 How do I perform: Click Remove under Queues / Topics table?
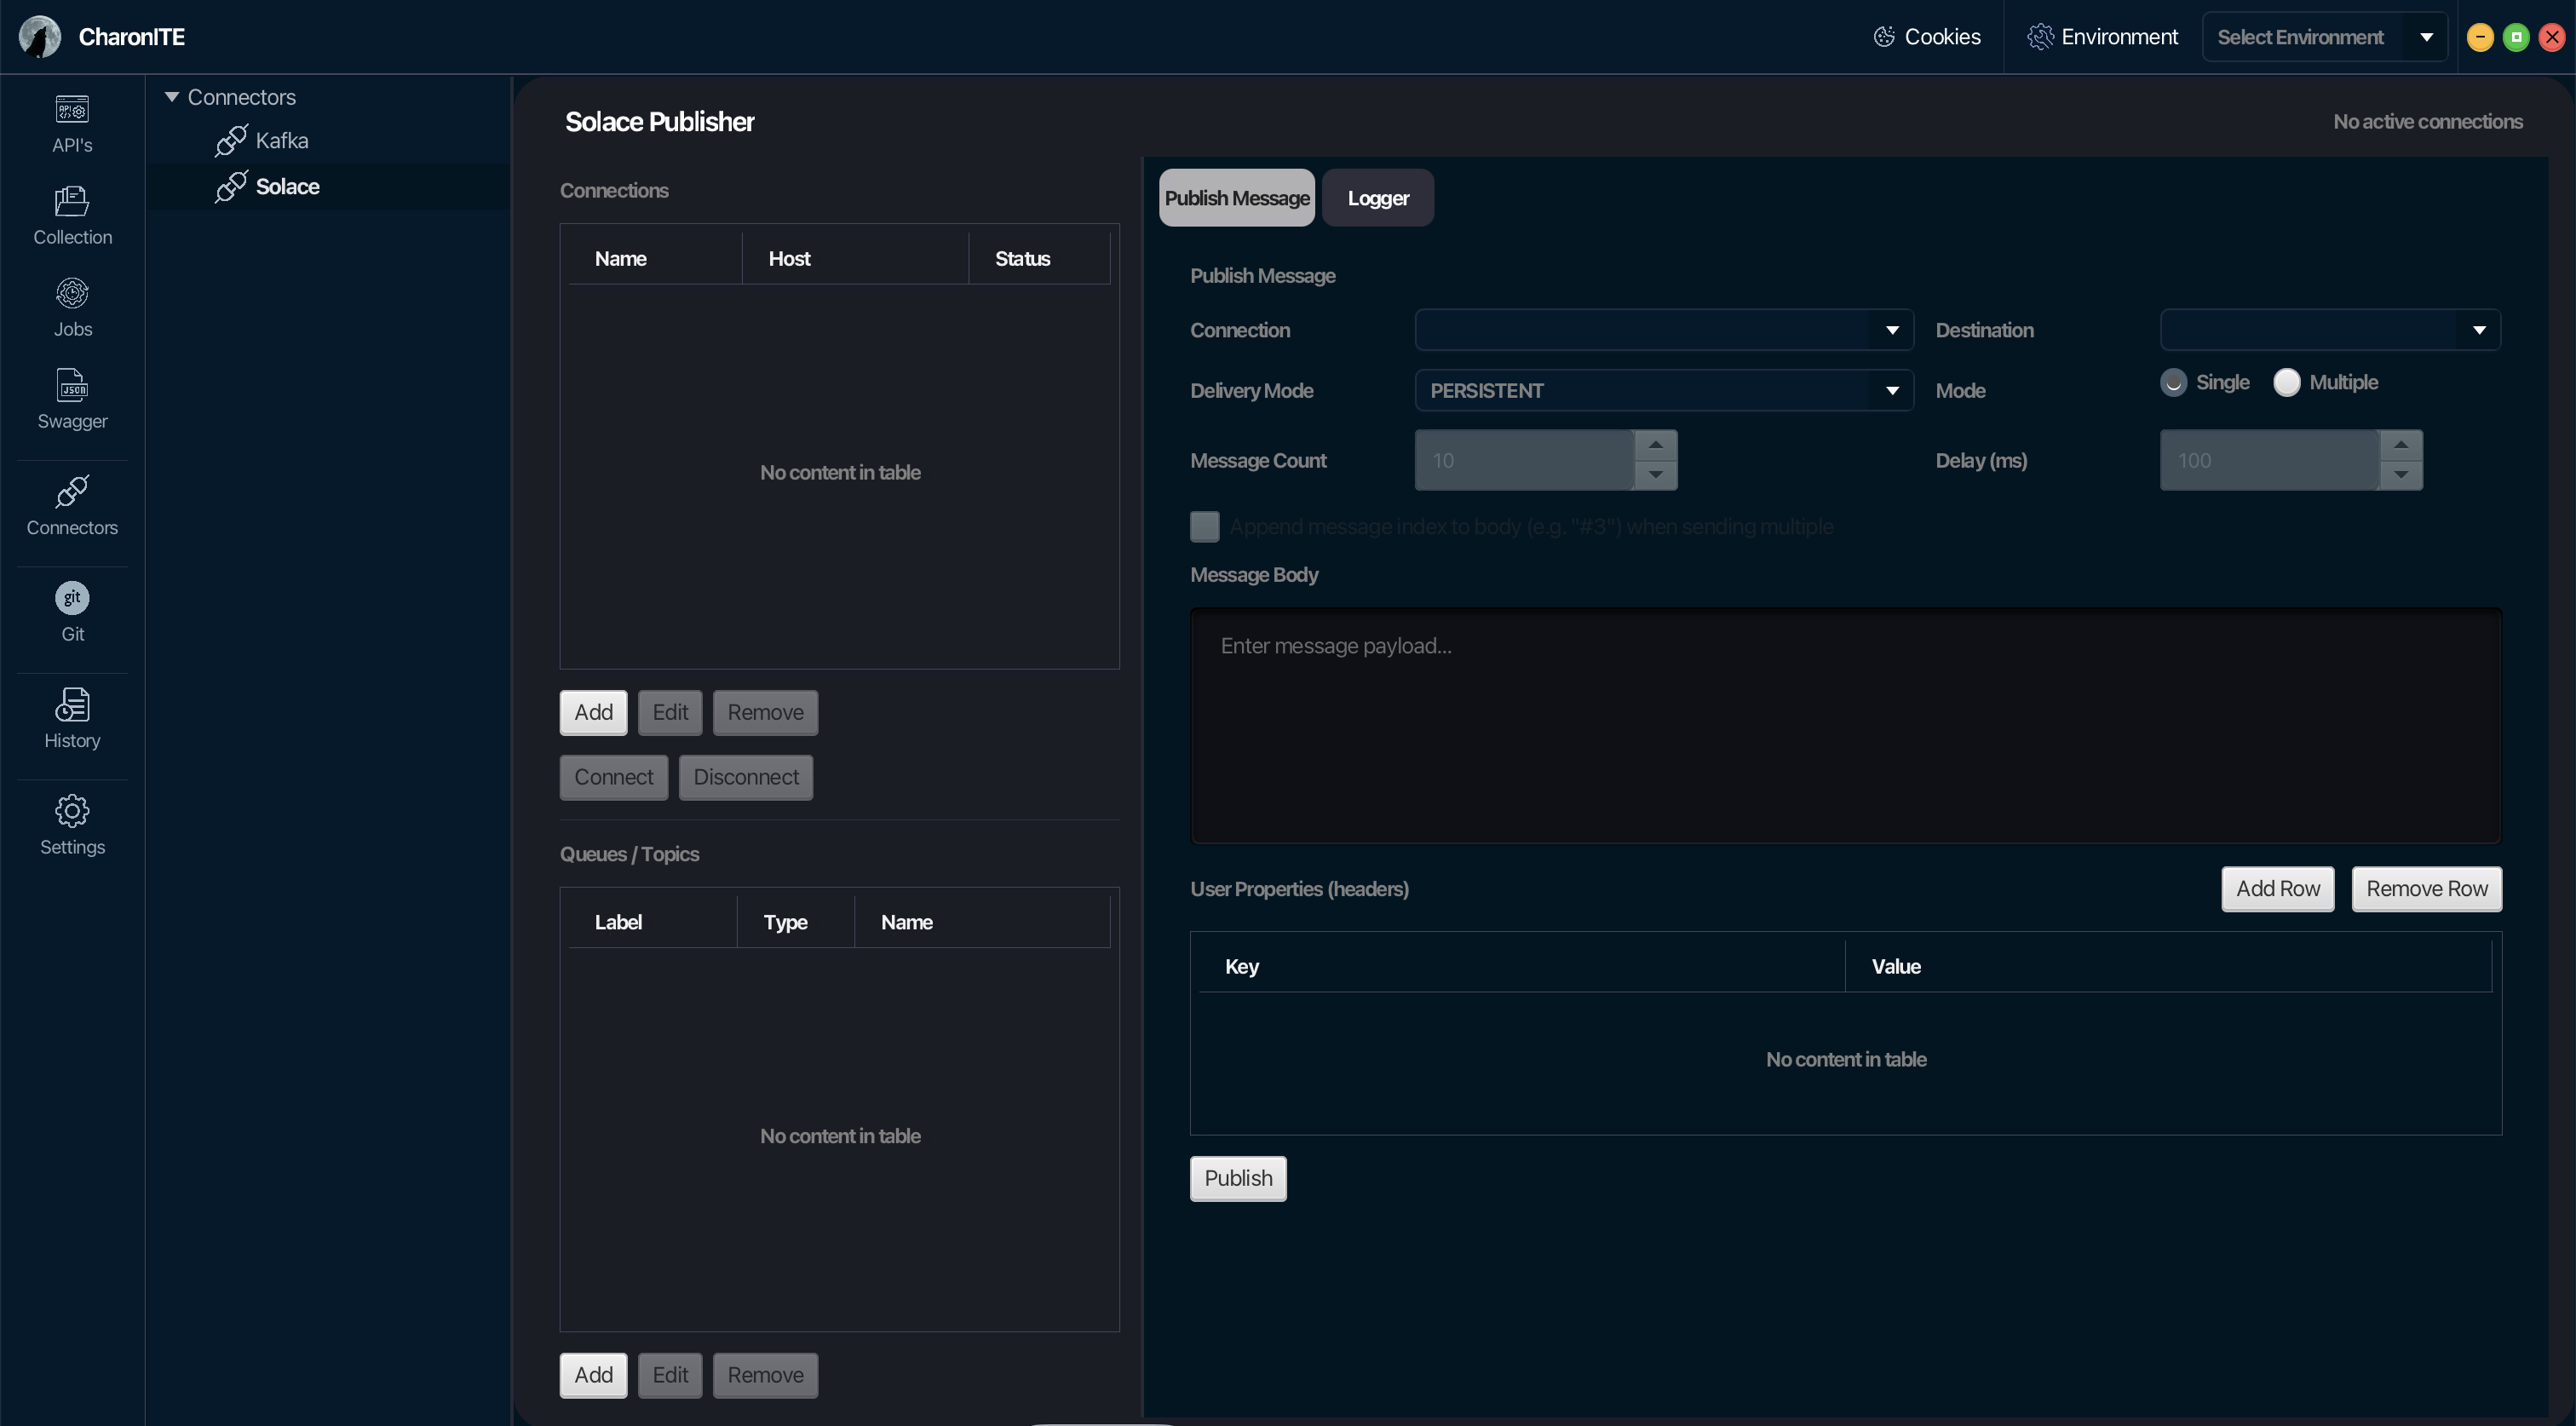(765, 1376)
